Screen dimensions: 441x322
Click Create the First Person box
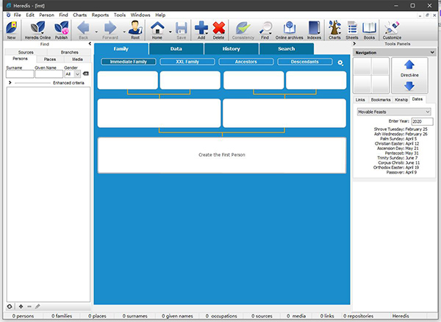click(x=222, y=155)
